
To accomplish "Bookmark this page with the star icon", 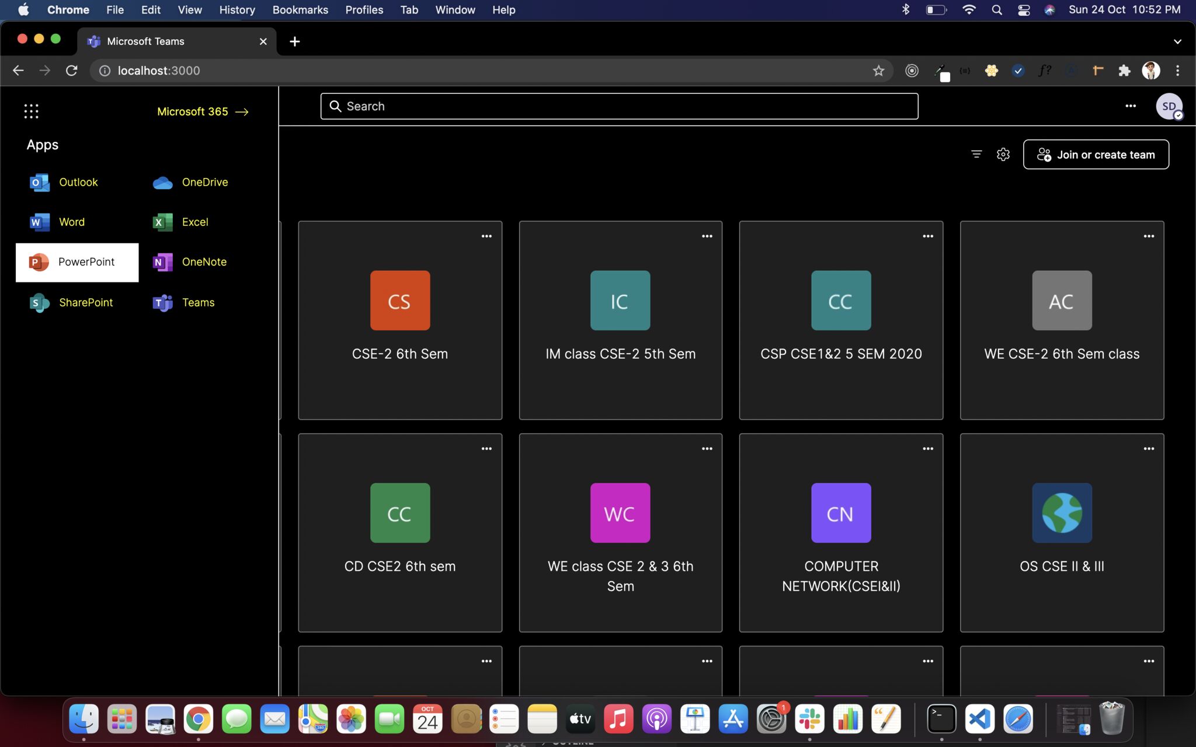I will [878, 71].
